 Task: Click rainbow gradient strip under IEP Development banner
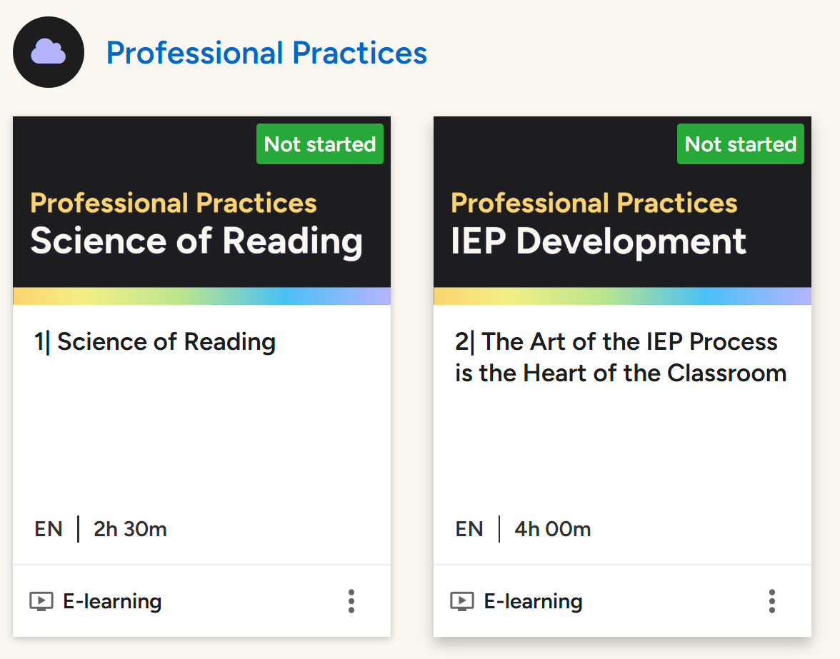(623, 296)
